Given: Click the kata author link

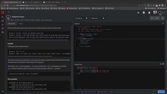Looking at the screenshot, I should pos(38,20).
